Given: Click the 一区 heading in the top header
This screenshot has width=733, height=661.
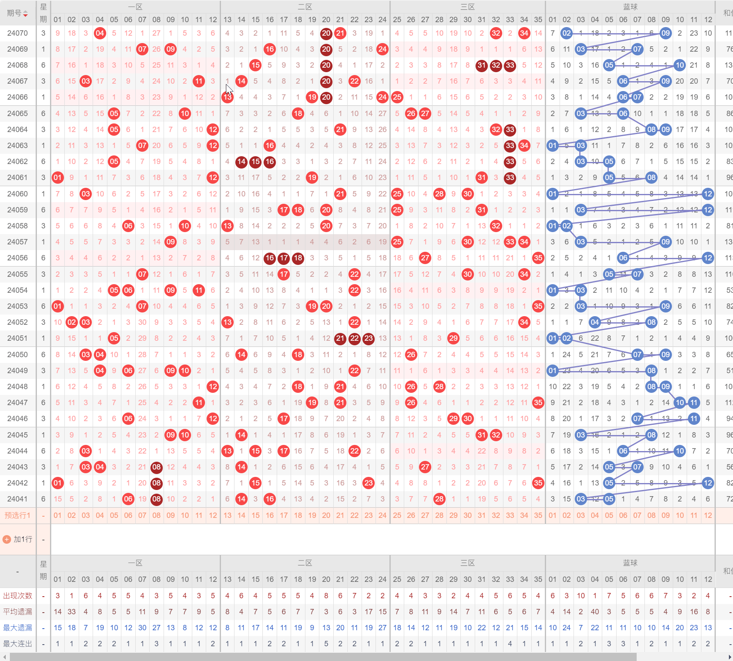Looking at the screenshot, I should (x=135, y=7).
